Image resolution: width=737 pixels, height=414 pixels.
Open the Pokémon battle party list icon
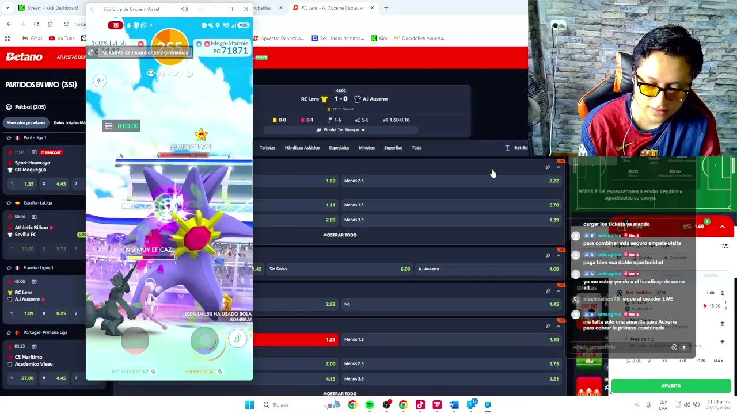coord(108,126)
